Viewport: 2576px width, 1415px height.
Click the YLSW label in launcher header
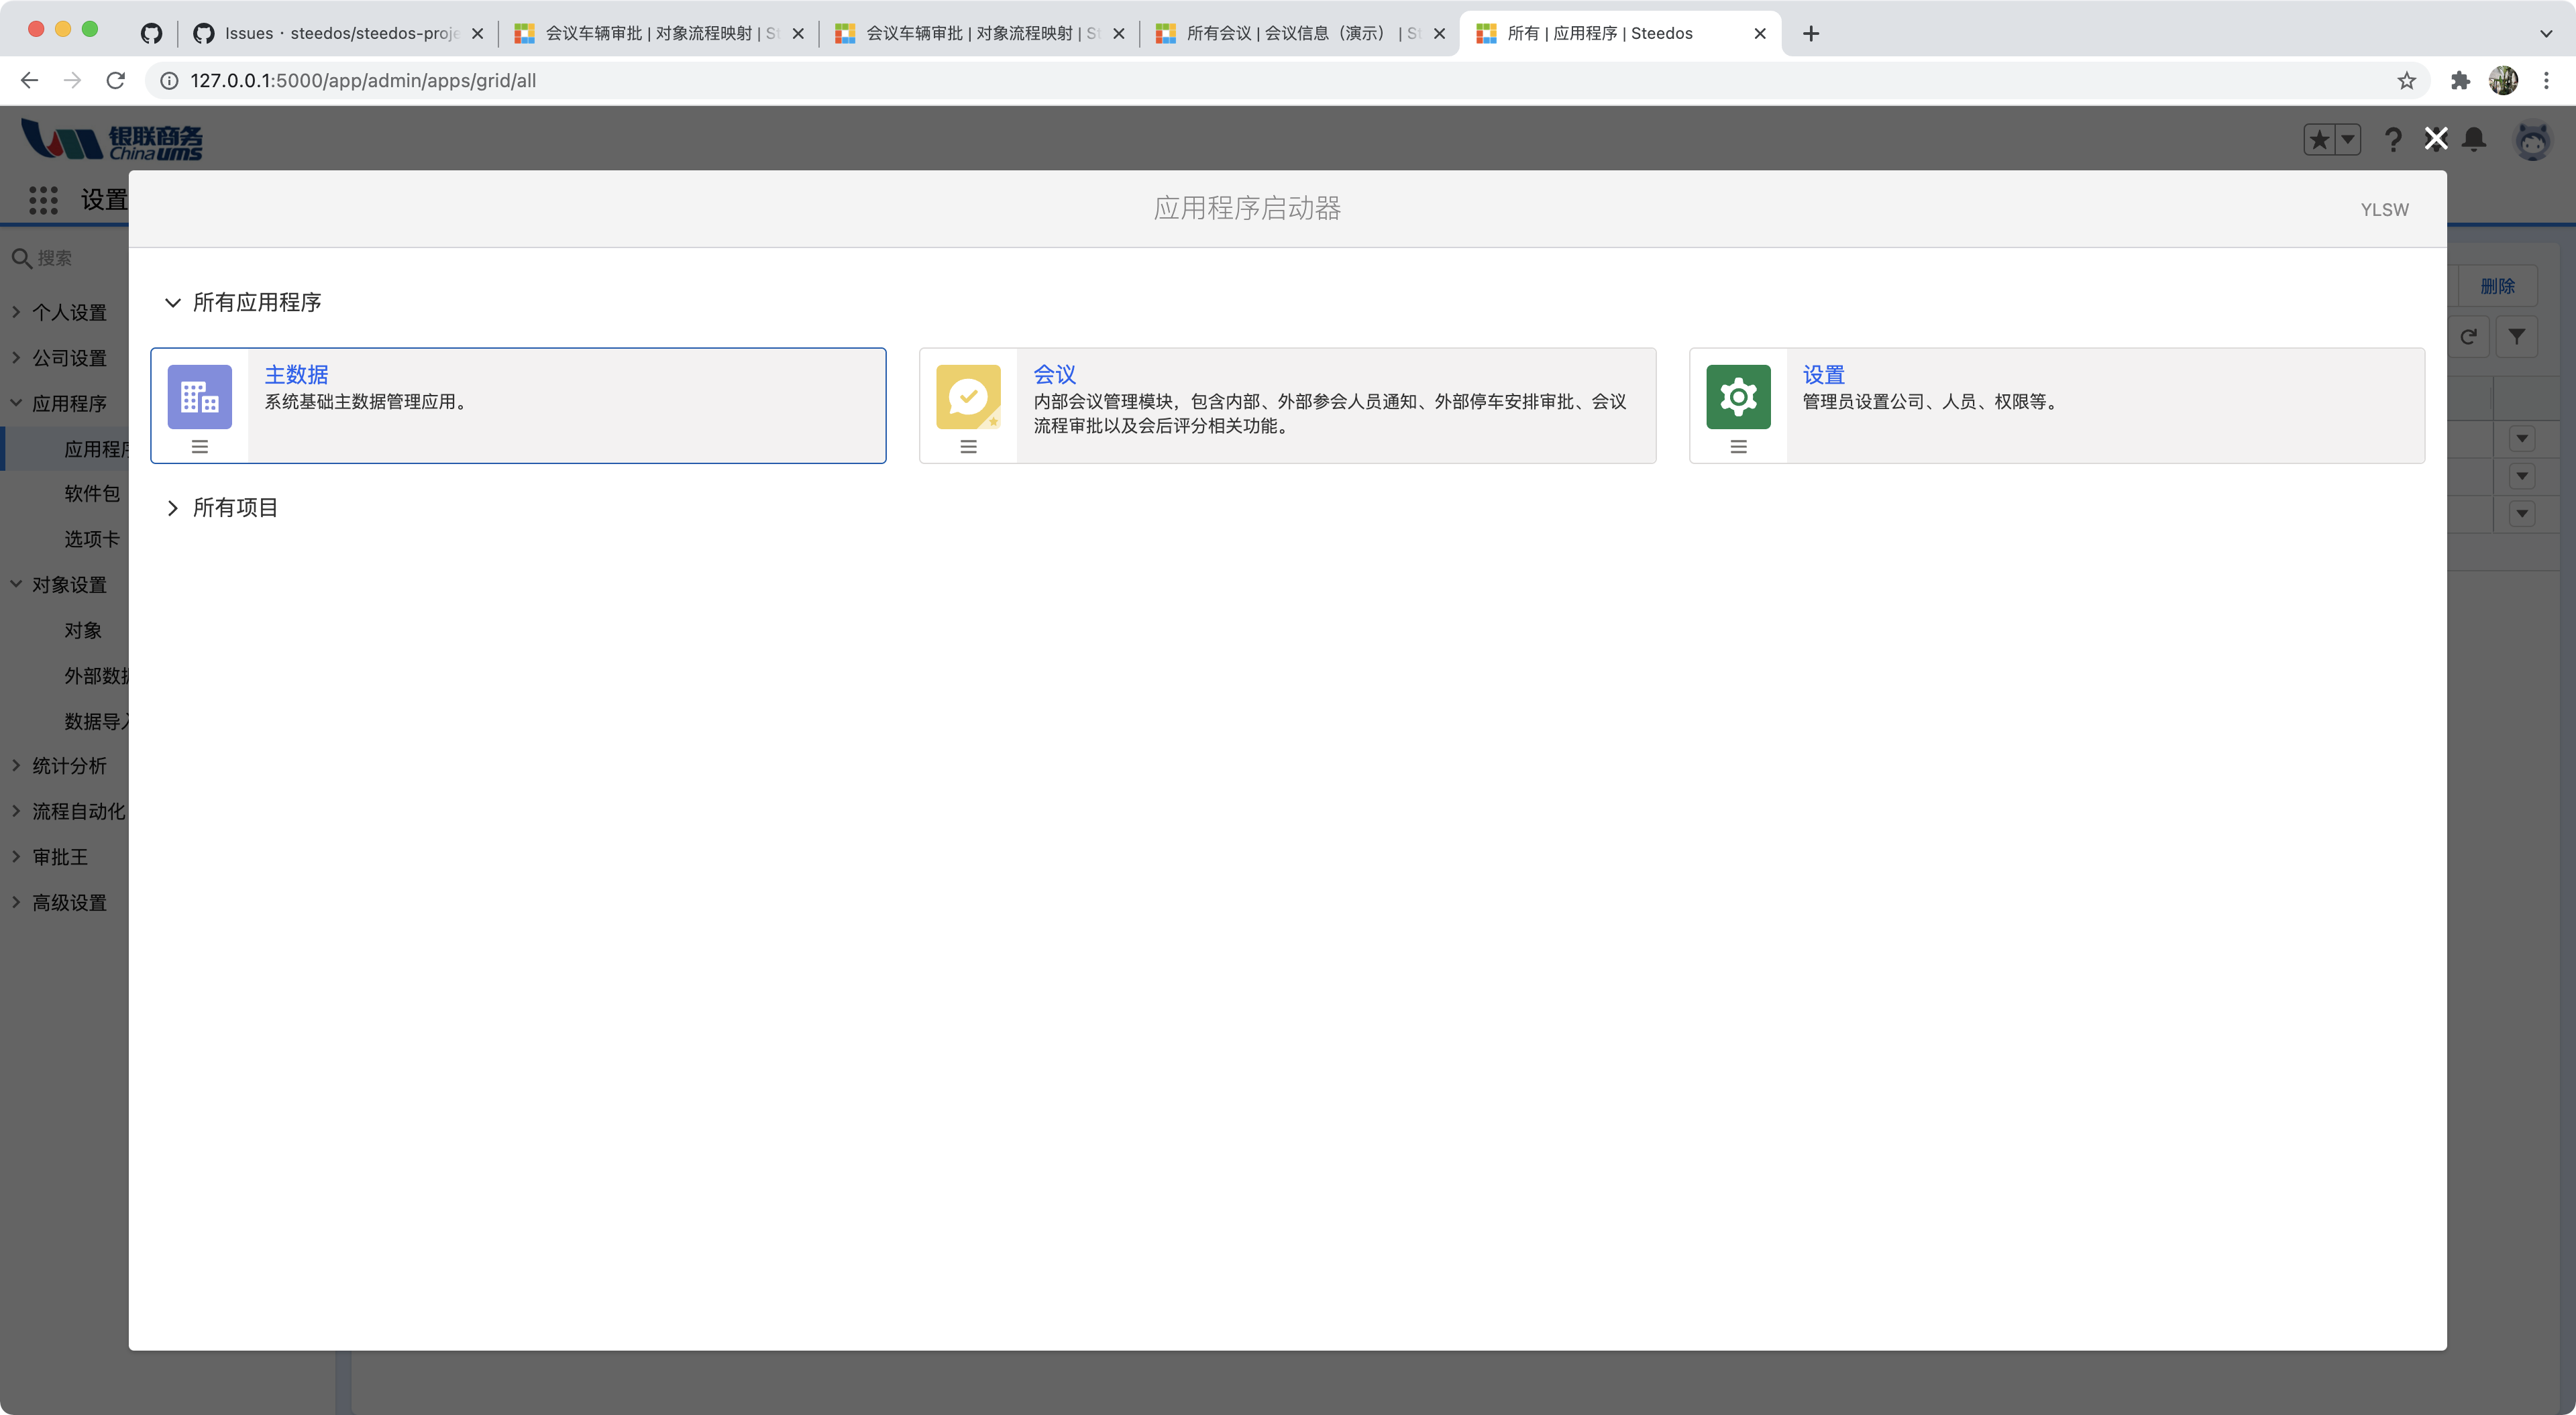click(x=2384, y=209)
